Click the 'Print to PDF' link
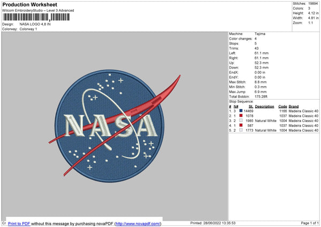This screenshot has width=321, height=227. (19, 223)
